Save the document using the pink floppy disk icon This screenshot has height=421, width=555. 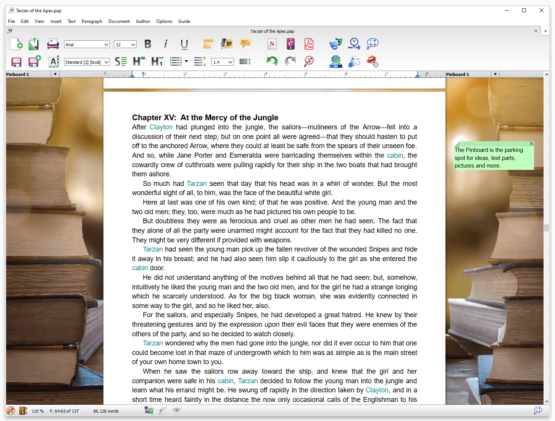16,62
